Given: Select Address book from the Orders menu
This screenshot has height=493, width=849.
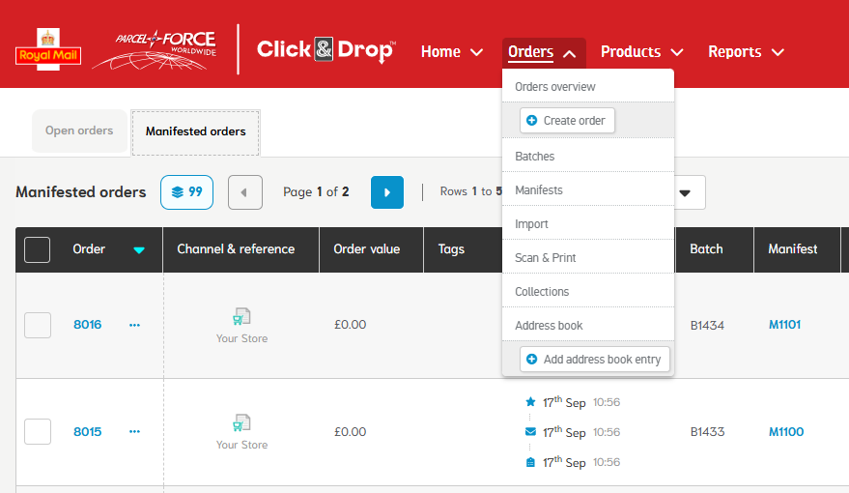Looking at the screenshot, I should [588, 325].
